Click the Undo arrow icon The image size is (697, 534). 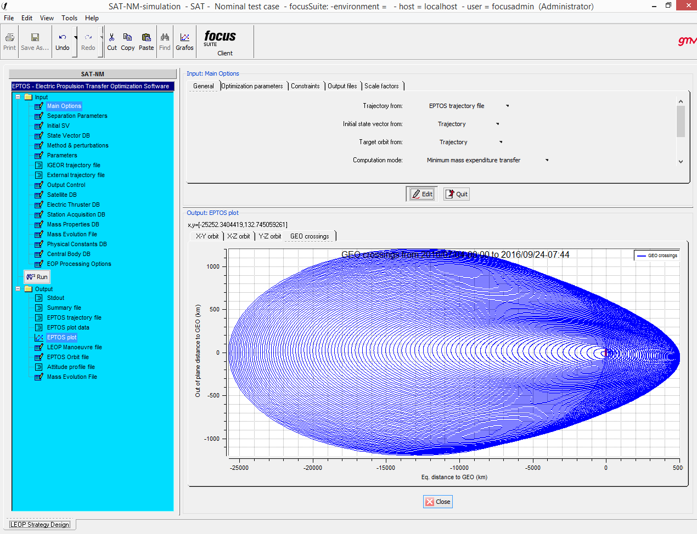click(x=63, y=37)
